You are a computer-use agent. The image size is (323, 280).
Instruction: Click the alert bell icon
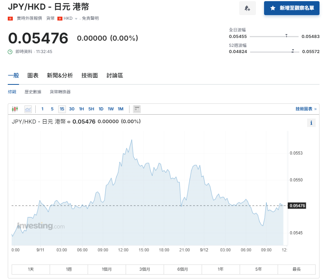tap(247, 8)
